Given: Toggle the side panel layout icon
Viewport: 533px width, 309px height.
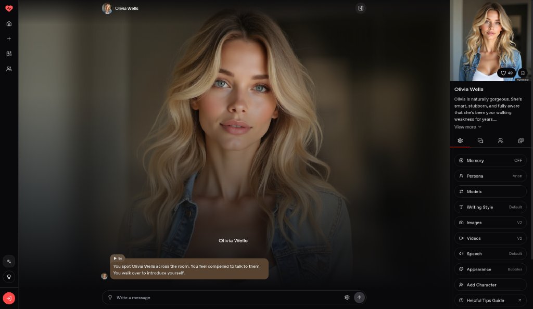Looking at the screenshot, I should 361,8.
